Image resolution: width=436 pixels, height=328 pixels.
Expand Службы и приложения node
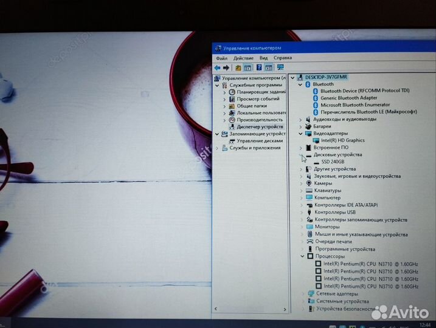tap(217, 148)
